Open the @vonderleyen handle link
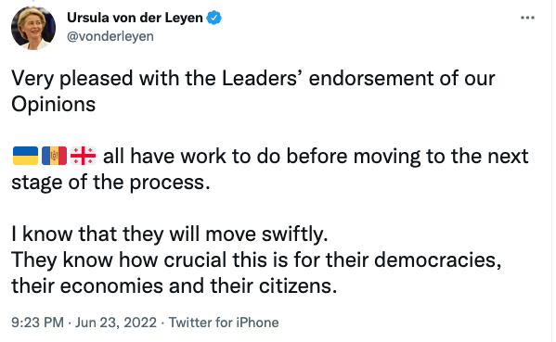Viewport: 556px width, 342px height. point(110,36)
